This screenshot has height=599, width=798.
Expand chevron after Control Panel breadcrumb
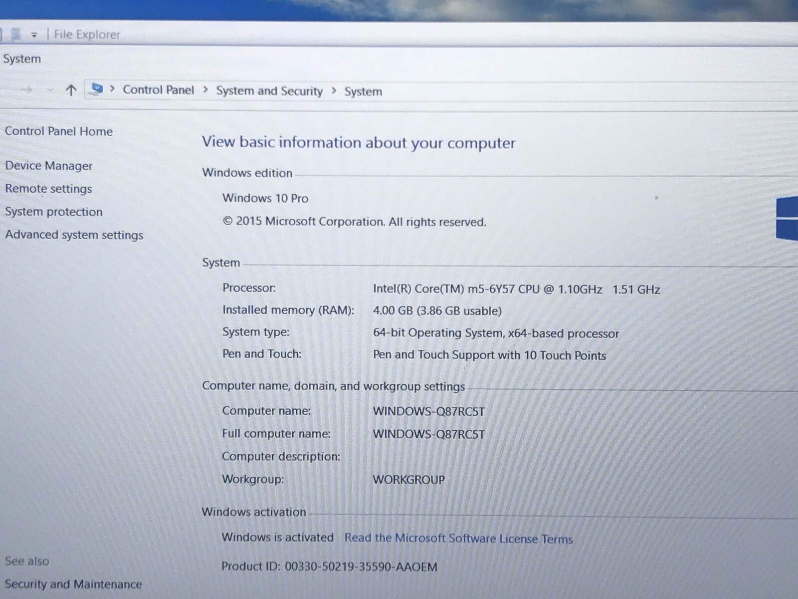coord(205,90)
